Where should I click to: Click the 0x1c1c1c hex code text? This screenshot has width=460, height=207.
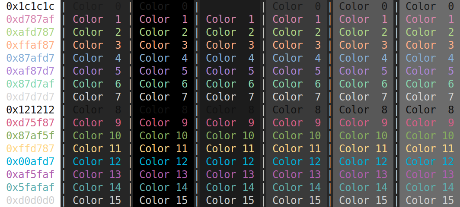(30, 6)
